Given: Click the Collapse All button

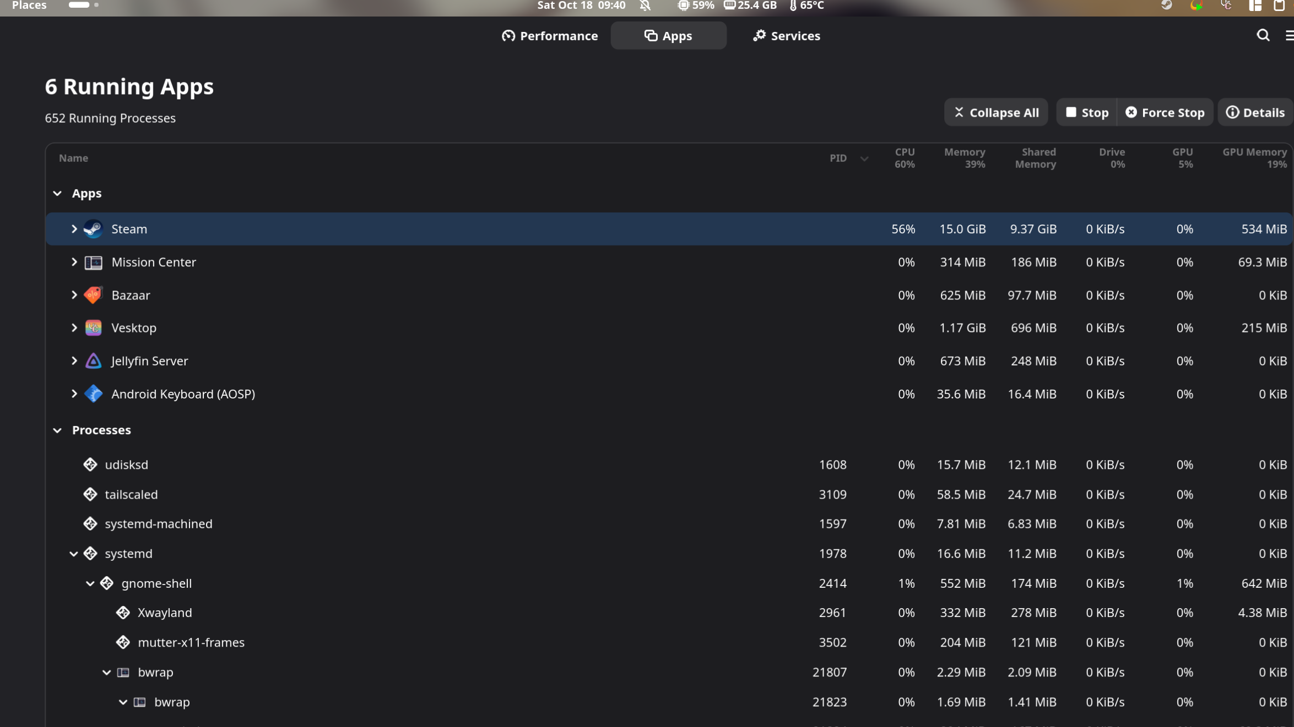Looking at the screenshot, I should click(x=995, y=112).
